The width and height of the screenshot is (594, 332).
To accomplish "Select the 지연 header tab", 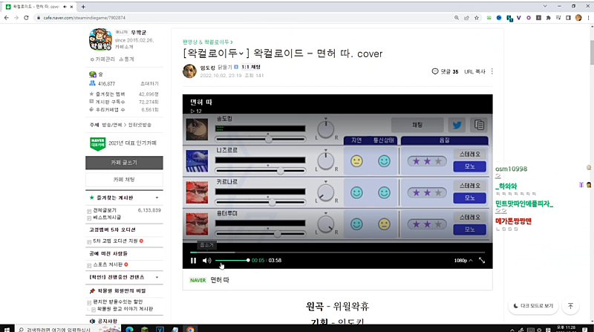I will (x=356, y=140).
